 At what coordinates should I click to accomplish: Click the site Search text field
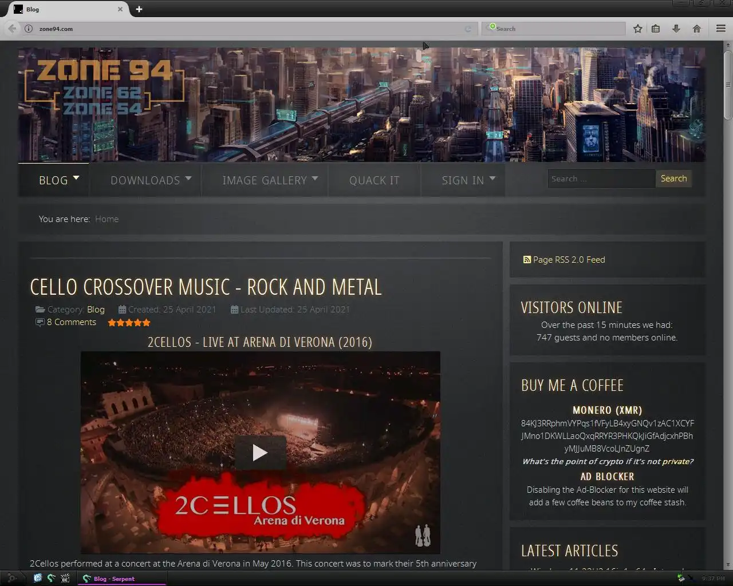point(601,179)
